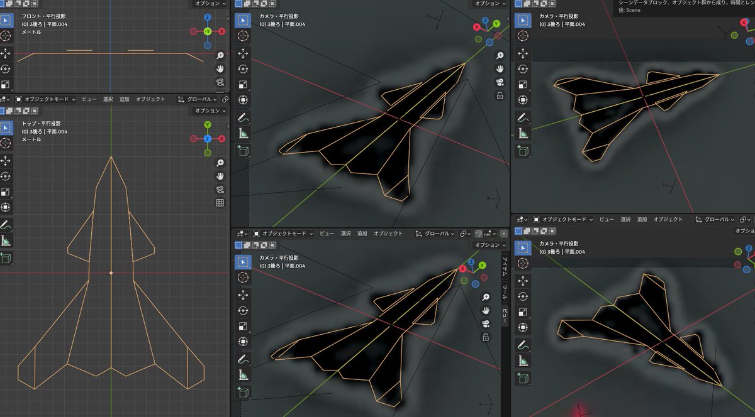
Task: Select the Move tool in the upper-middle camera viewport
Action: point(243,54)
